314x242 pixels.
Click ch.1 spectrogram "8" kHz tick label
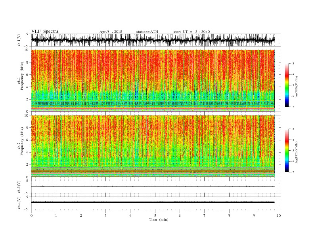(28, 62)
